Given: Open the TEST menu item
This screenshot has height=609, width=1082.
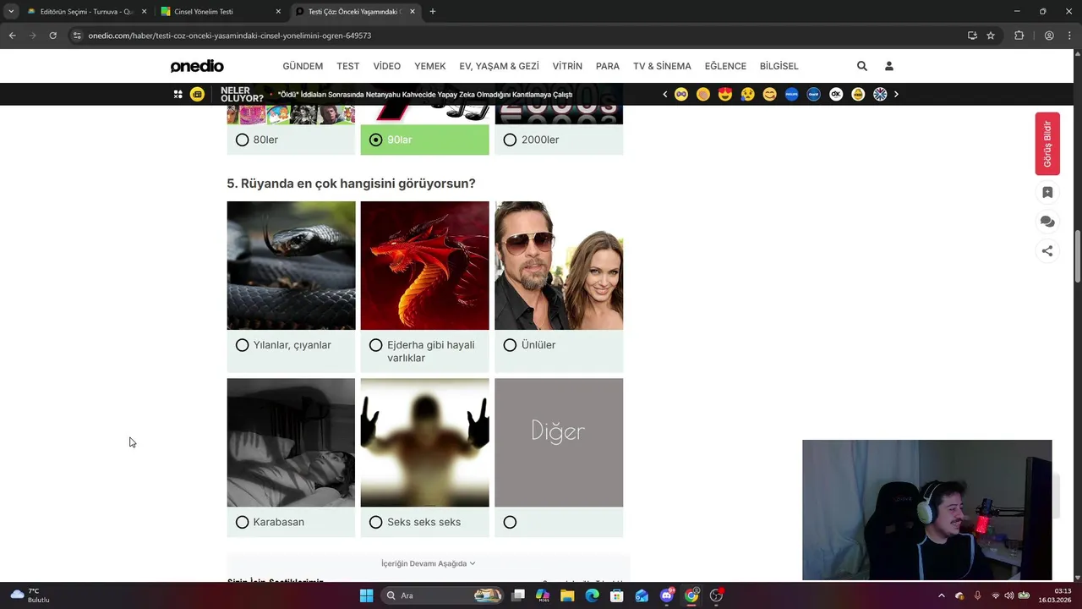Looking at the screenshot, I should [348, 66].
